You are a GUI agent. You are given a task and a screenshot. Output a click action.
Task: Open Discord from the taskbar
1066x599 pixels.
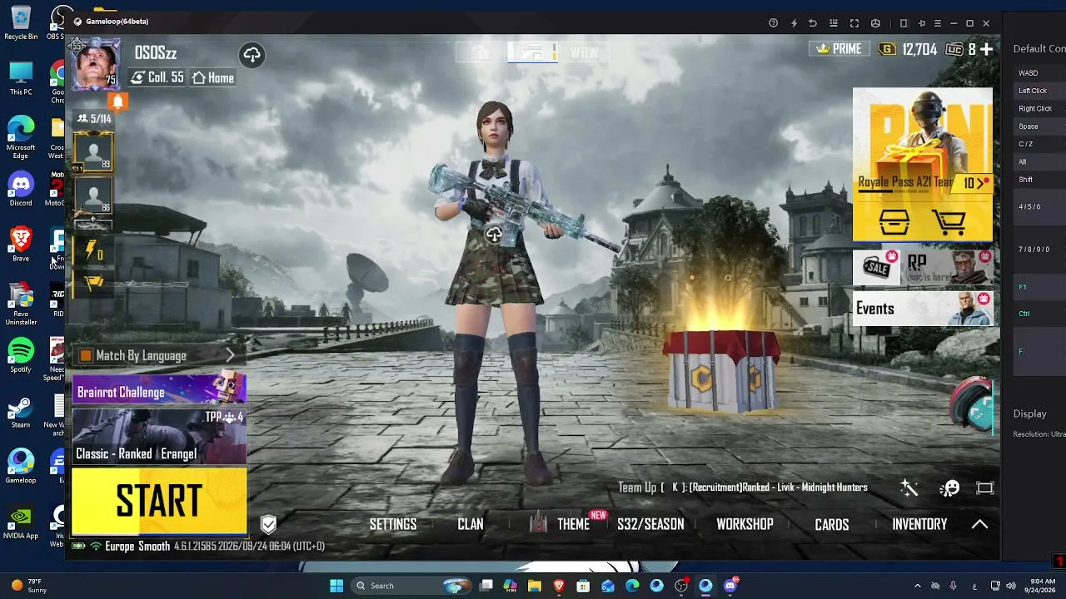click(x=730, y=586)
